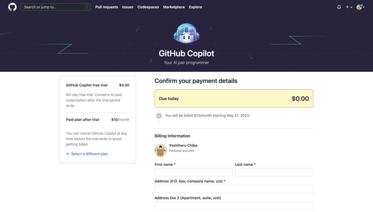Click the left-arrow icon before plan link
The image size is (373, 212).
67,154
